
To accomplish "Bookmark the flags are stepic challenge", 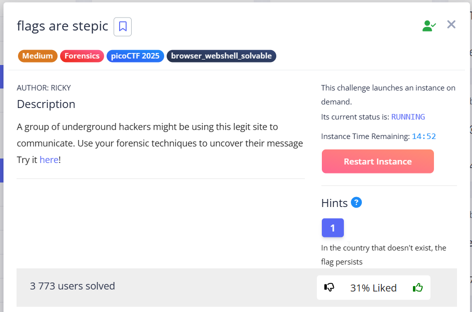I will click(x=123, y=26).
